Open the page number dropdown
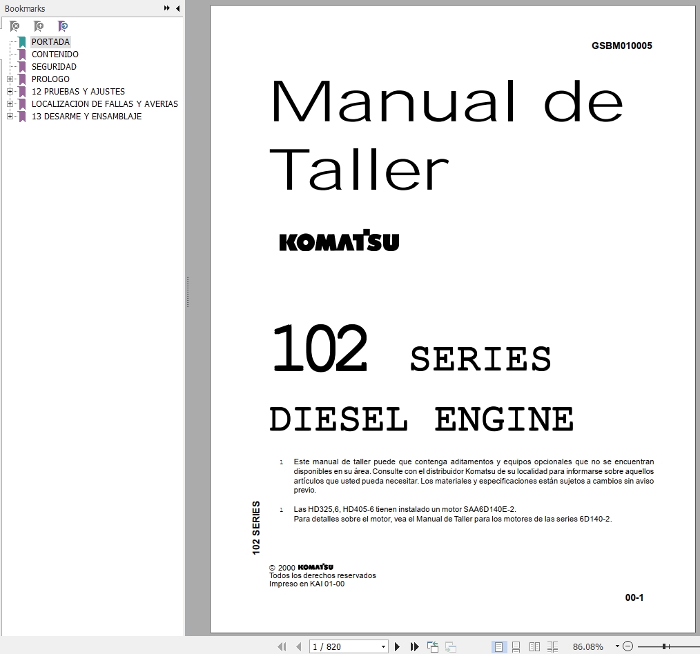The height and width of the screenshot is (654, 700). tap(384, 646)
